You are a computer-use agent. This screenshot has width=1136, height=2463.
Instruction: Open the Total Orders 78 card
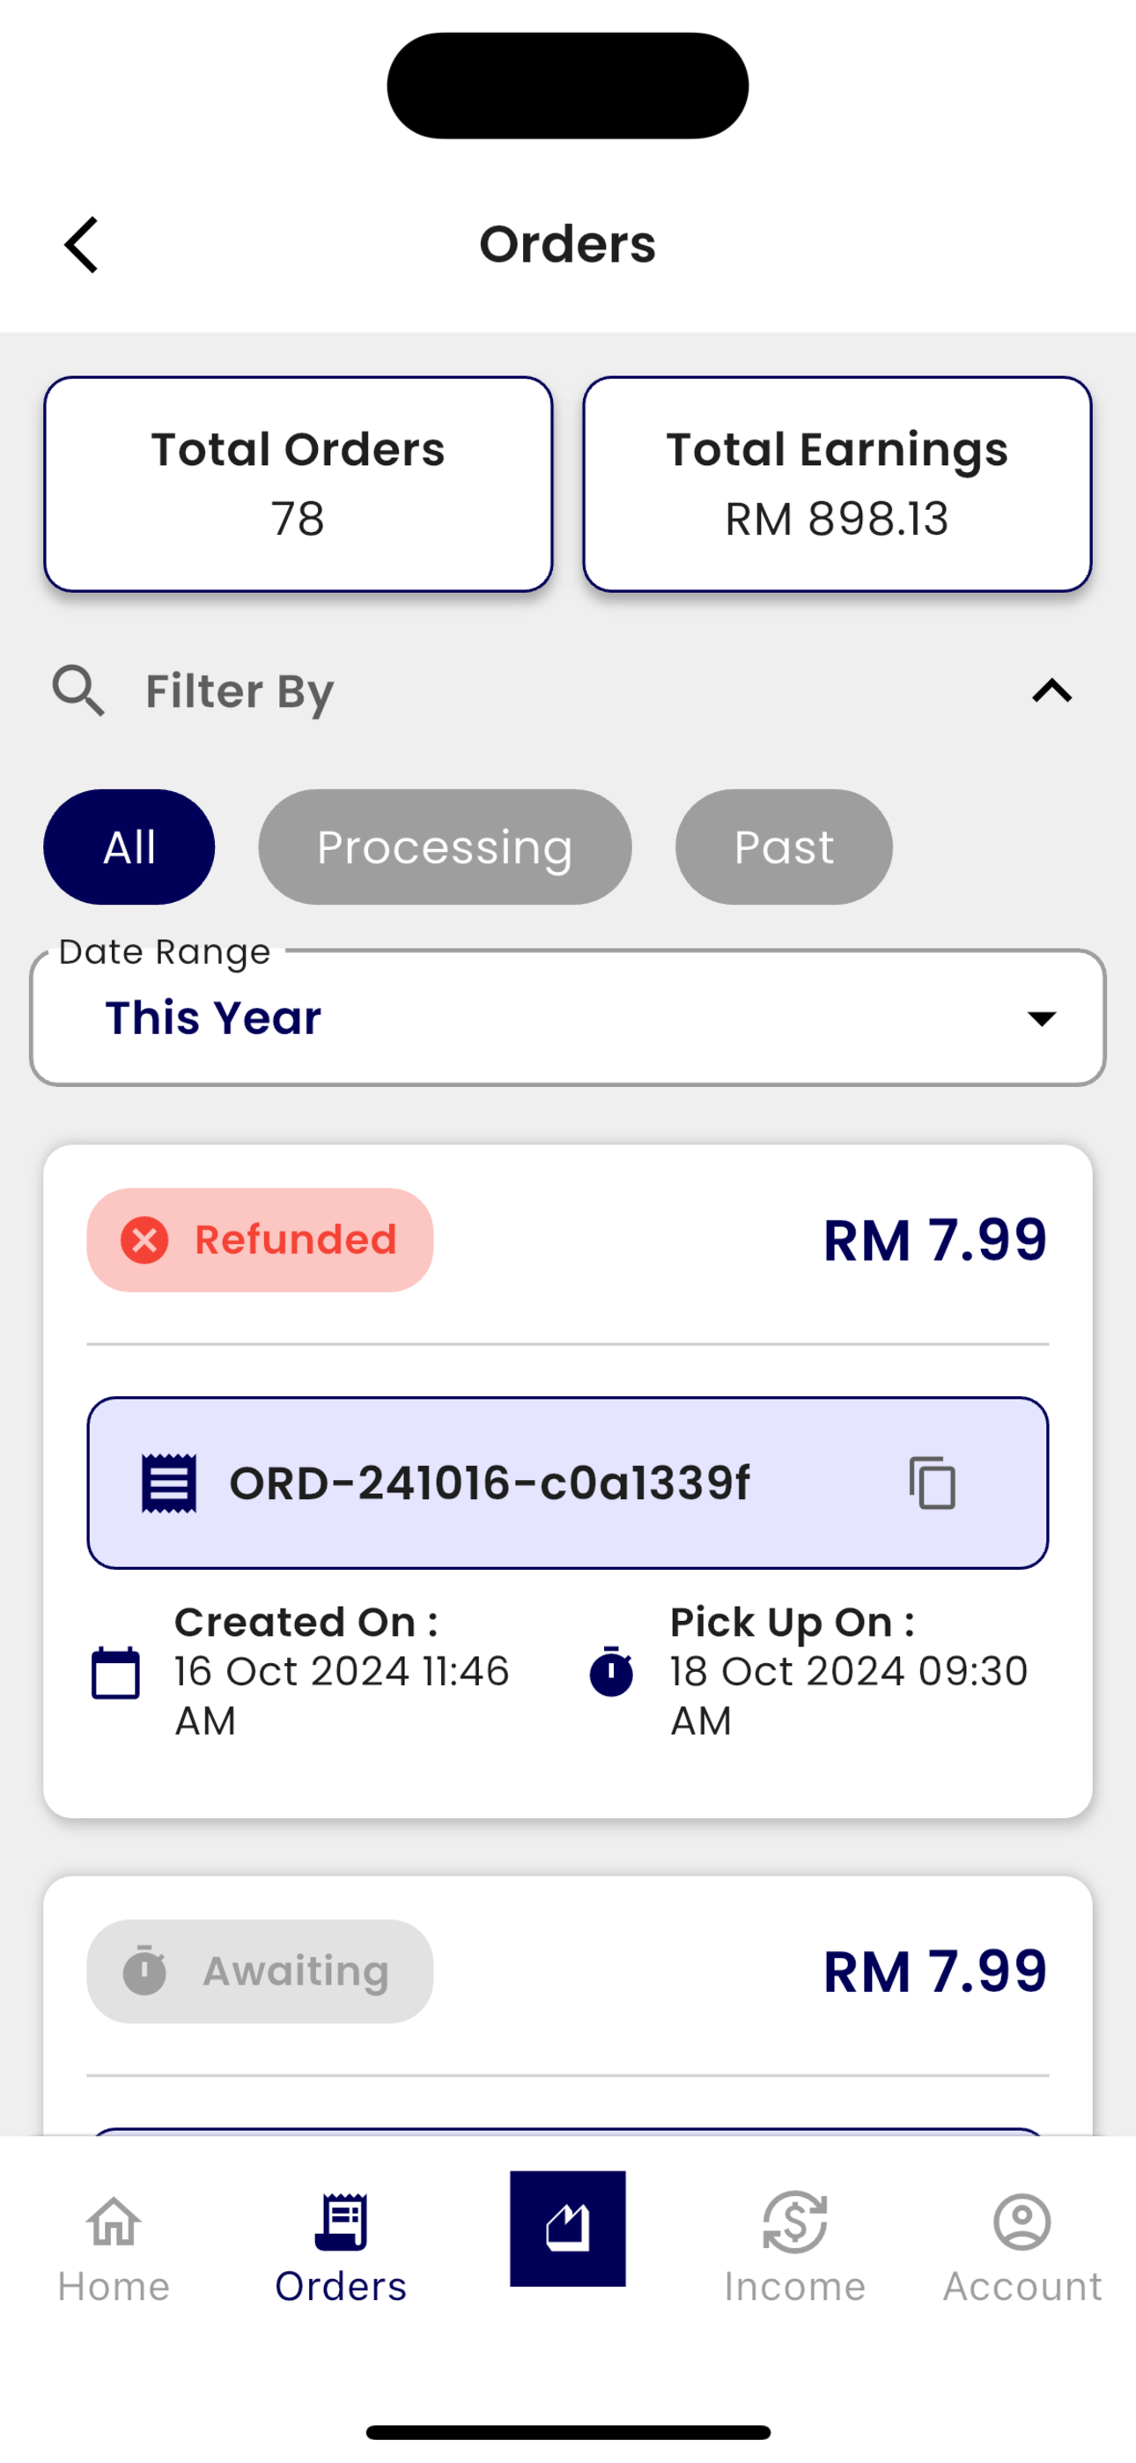(299, 484)
